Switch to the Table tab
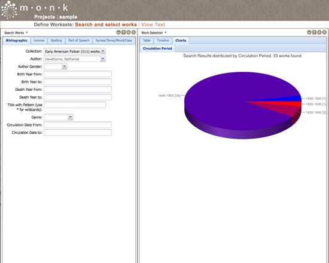This screenshot has width=329, height=263. (147, 41)
